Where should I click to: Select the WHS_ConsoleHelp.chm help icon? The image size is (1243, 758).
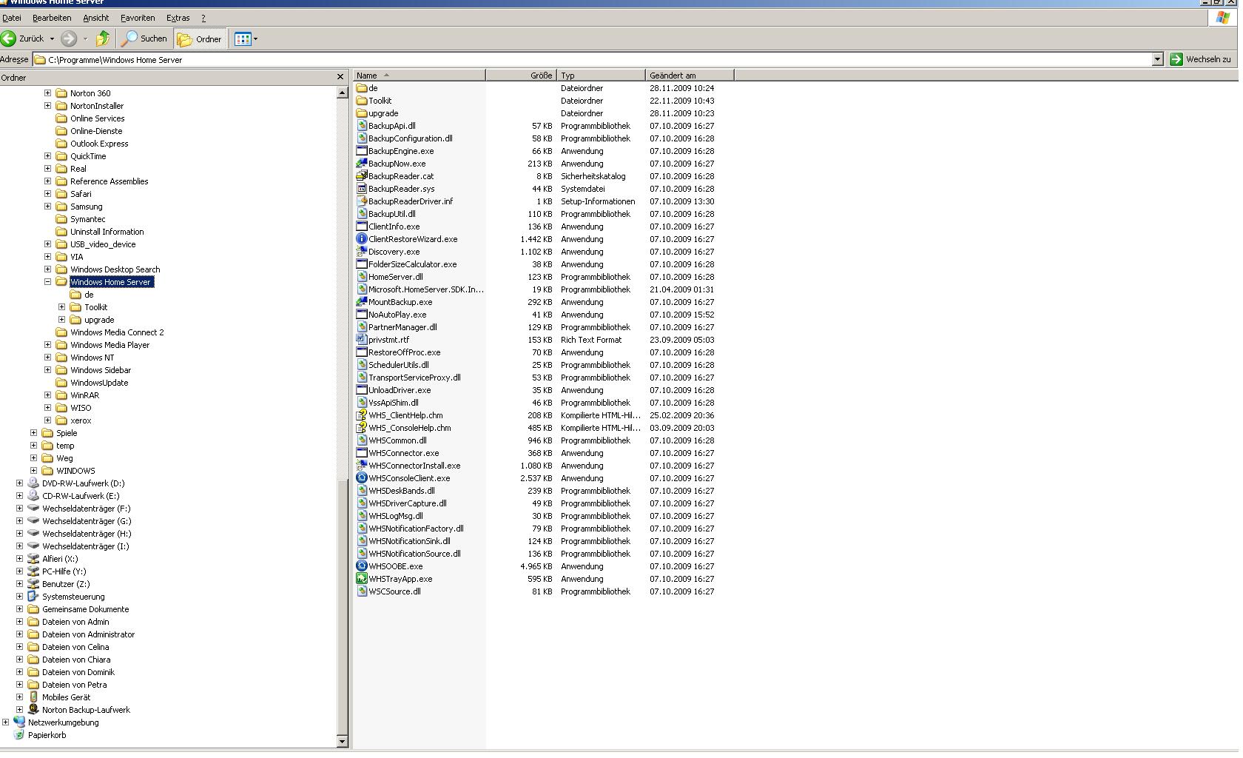coord(362,428)
